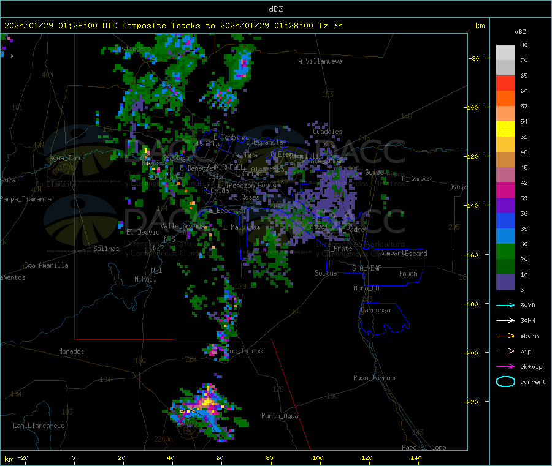Click the dBZ title at top
The width and height of the screenshot is (552, 466).
coord(275,9)
